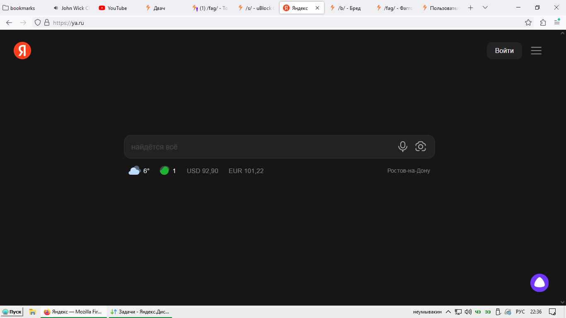Open the Пуск start menu
Image resolution: width=566 pixels, height=318 pixels.
(x=11, y=311)
